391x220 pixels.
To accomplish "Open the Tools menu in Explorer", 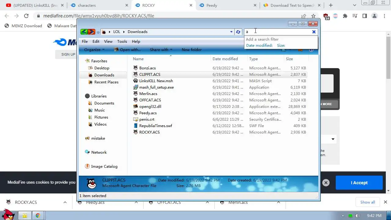I will point(122,41).
